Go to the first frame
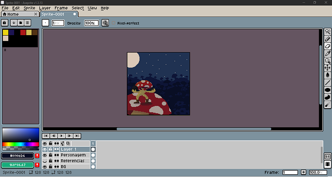 coord(46,136)
